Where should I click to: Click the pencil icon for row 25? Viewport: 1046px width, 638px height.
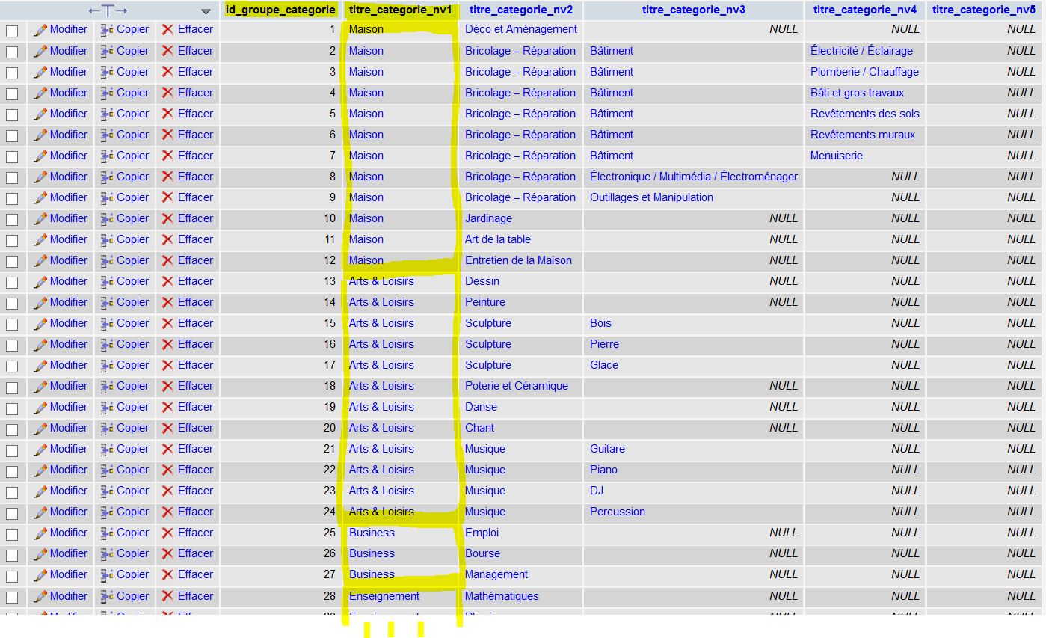coord(40,533)
